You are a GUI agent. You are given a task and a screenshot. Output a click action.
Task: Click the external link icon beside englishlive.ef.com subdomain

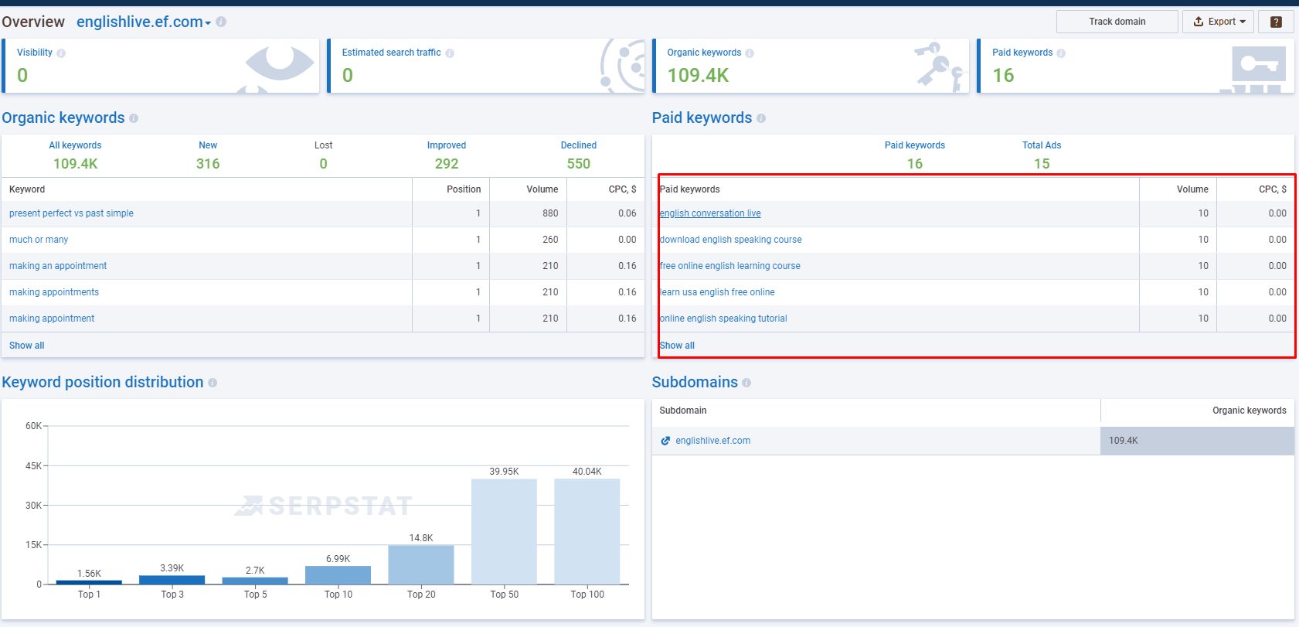pyautogui.click(x=665, y=441)
